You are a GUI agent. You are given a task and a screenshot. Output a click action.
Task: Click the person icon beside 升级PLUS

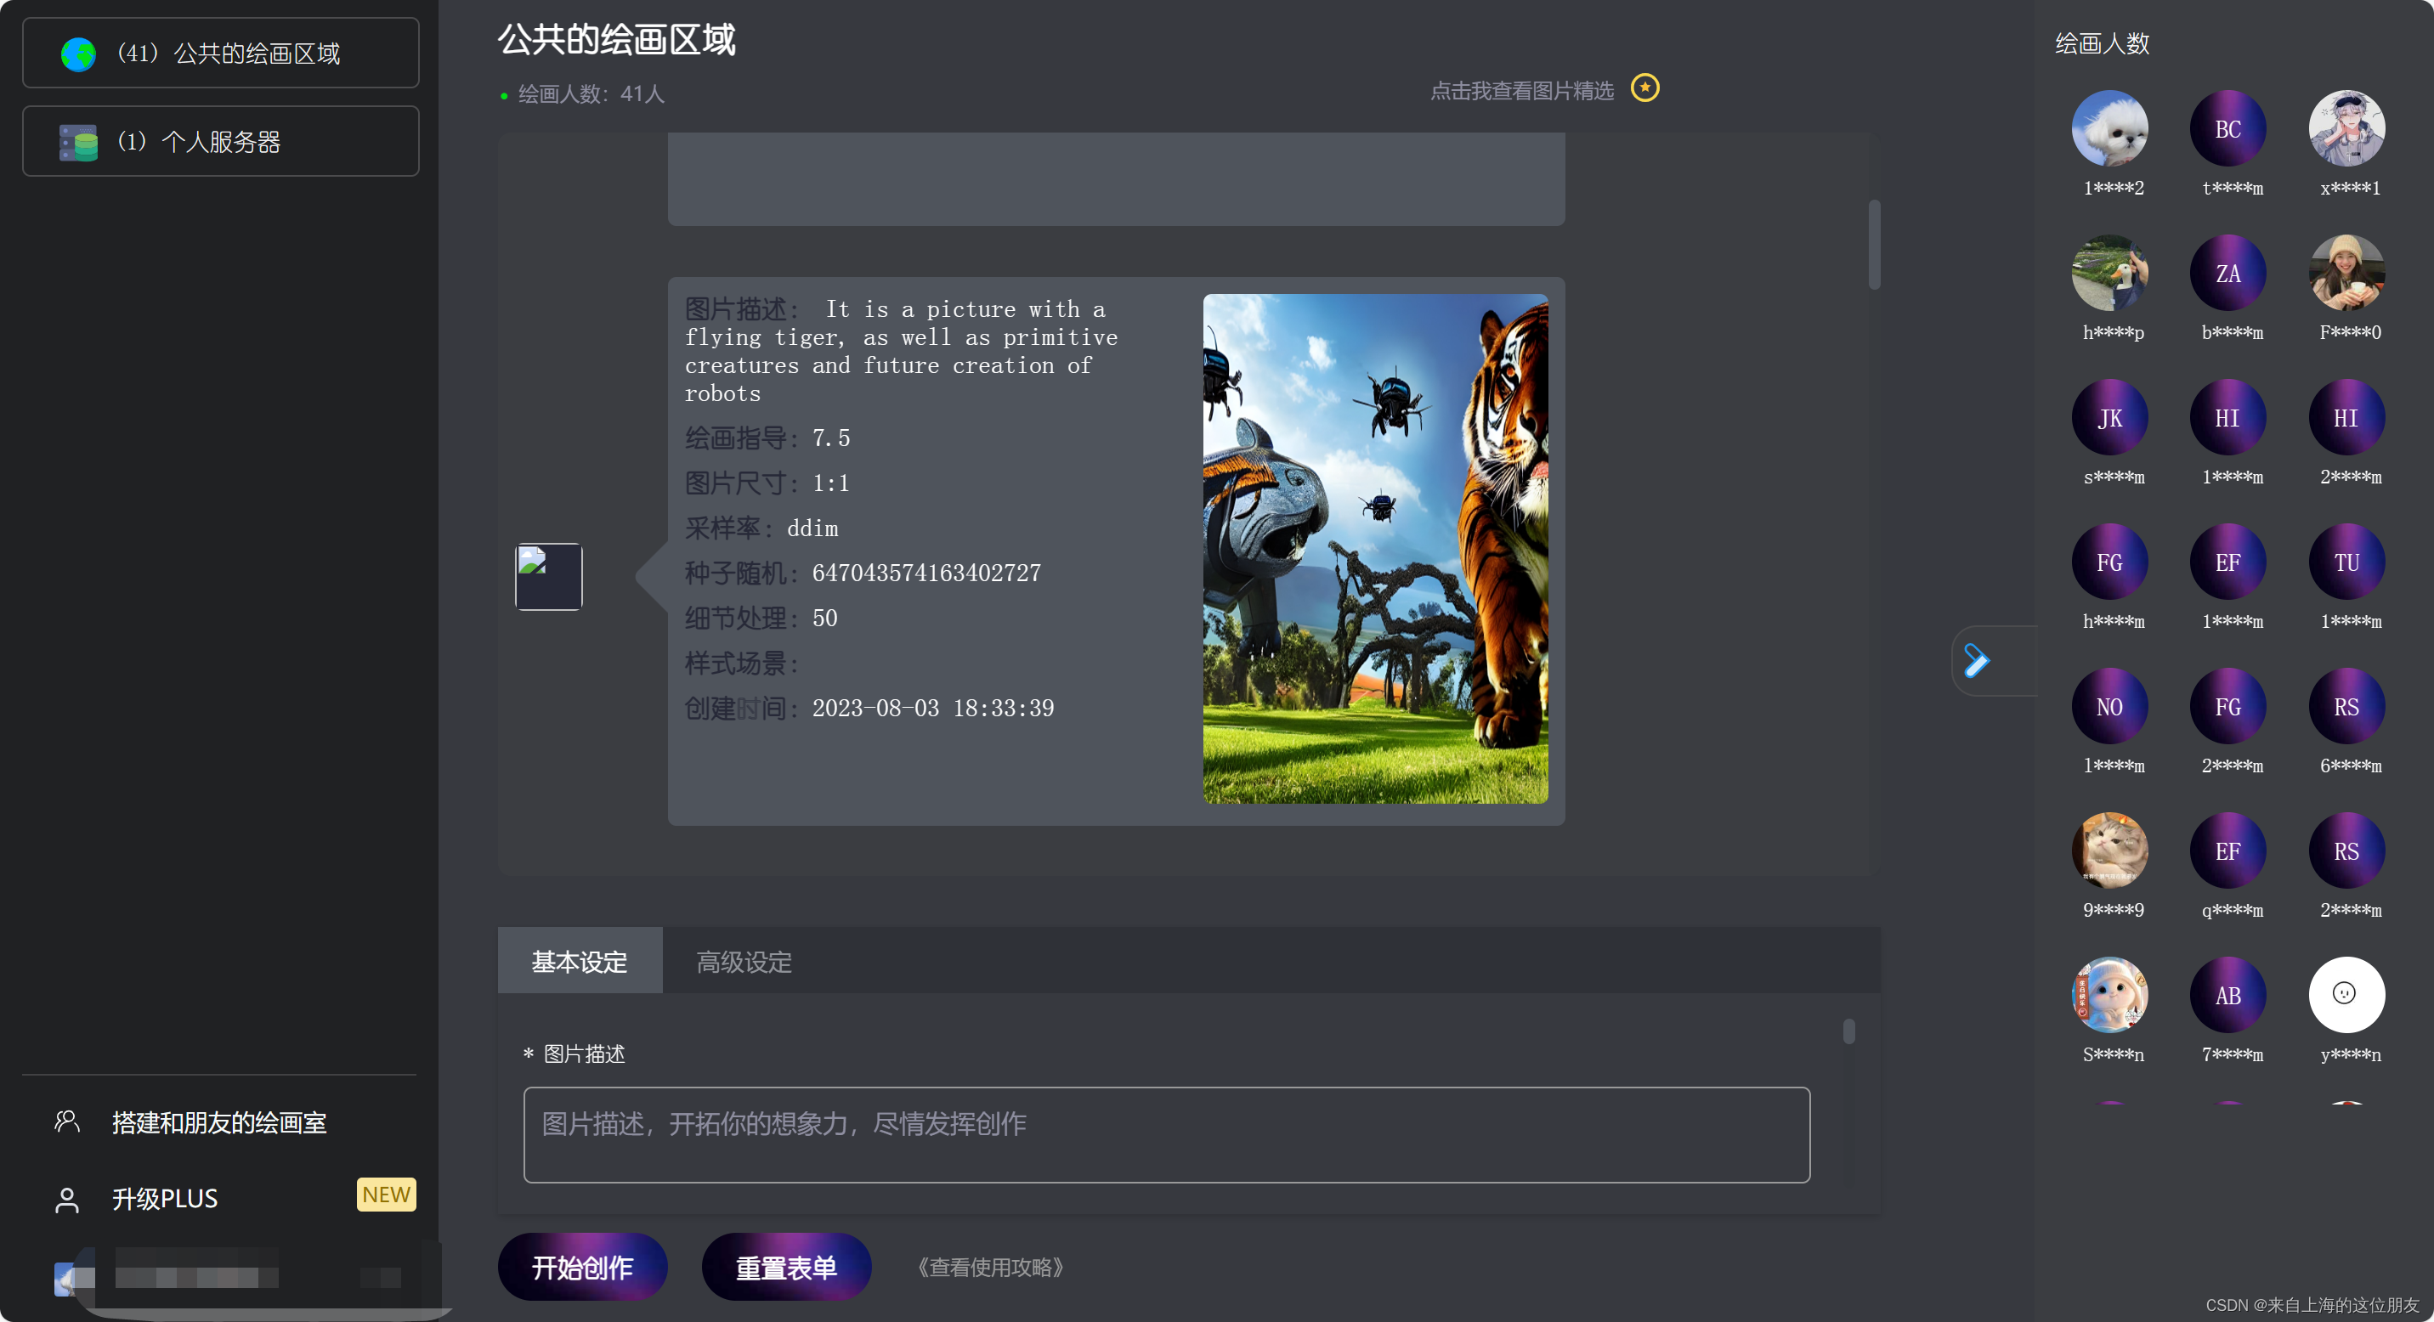click(66, 1197)
